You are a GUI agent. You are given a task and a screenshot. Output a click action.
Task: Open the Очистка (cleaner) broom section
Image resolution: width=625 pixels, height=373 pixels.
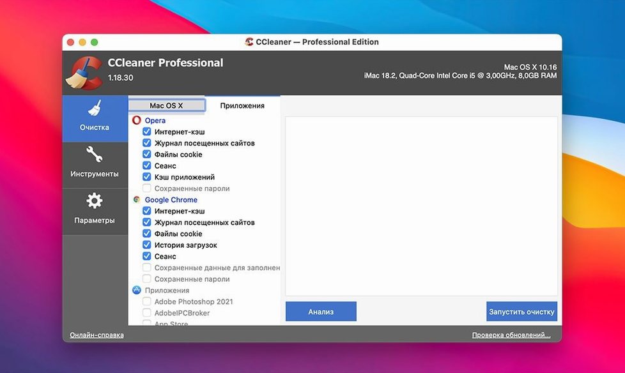click(95, 118)
